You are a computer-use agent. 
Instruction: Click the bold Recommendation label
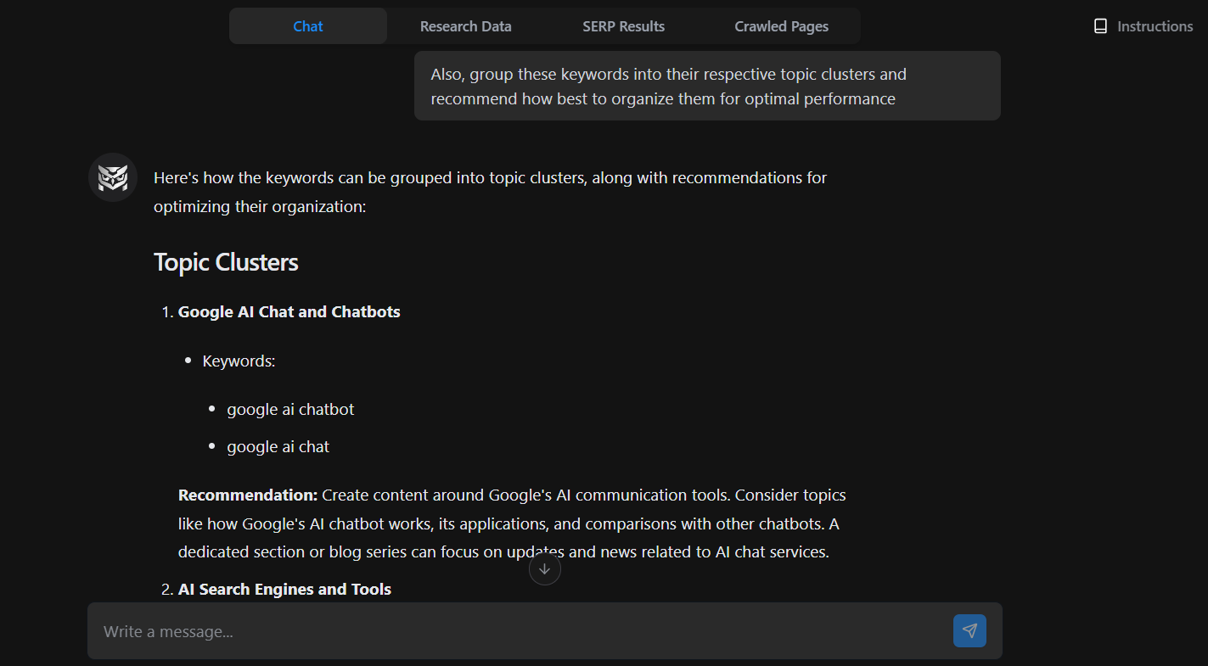pyautogui.click(x=246, y=495)
